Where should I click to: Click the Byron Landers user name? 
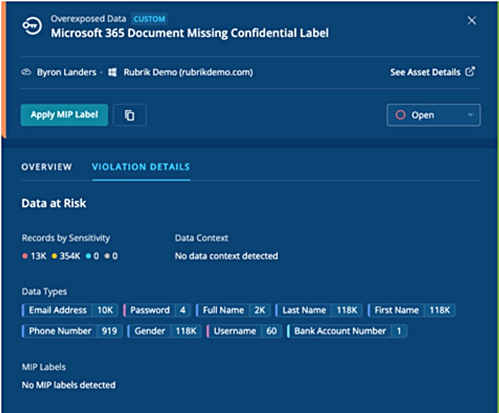67,72
